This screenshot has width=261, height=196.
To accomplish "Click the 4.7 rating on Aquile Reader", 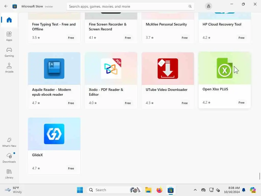I will (36, 103).
